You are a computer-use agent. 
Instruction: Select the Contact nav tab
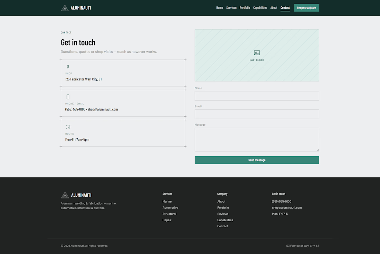(x=285, y=8)
